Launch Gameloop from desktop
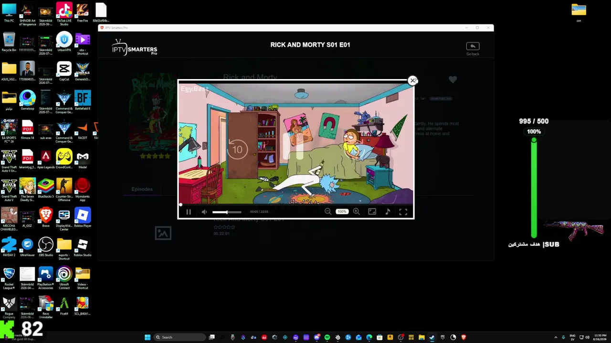 27,101
